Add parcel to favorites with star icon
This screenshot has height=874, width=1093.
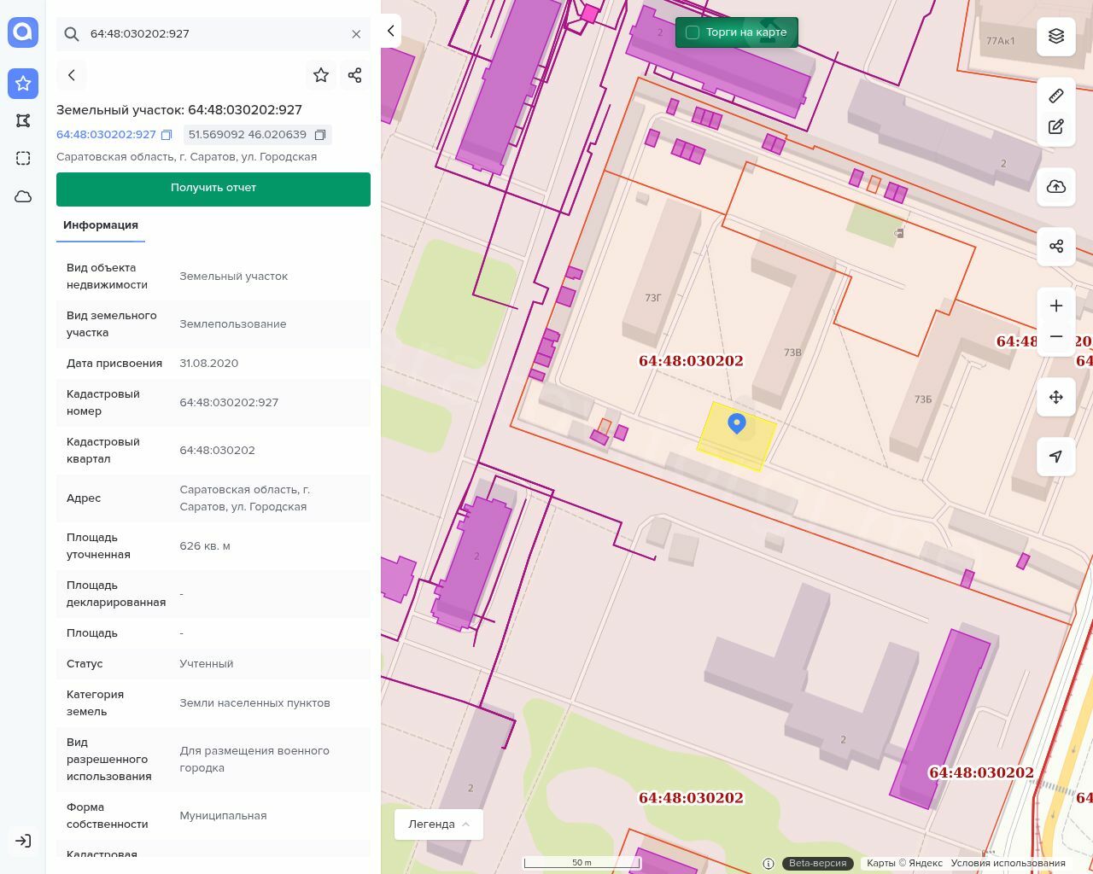point(321,75)
